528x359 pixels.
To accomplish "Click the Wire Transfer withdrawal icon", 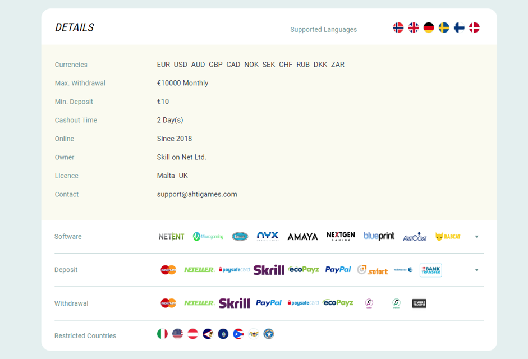I will click(x=419, y=303).
